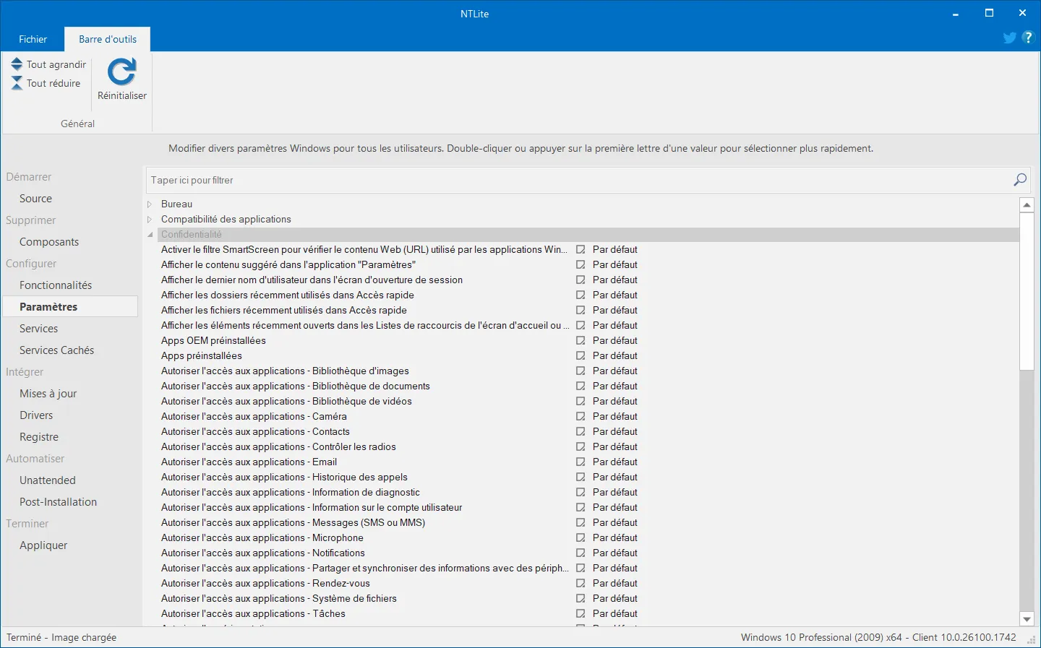Click the scrollbar up arrow
The height and width of the screenshot is (648, 1041).
1027,205
